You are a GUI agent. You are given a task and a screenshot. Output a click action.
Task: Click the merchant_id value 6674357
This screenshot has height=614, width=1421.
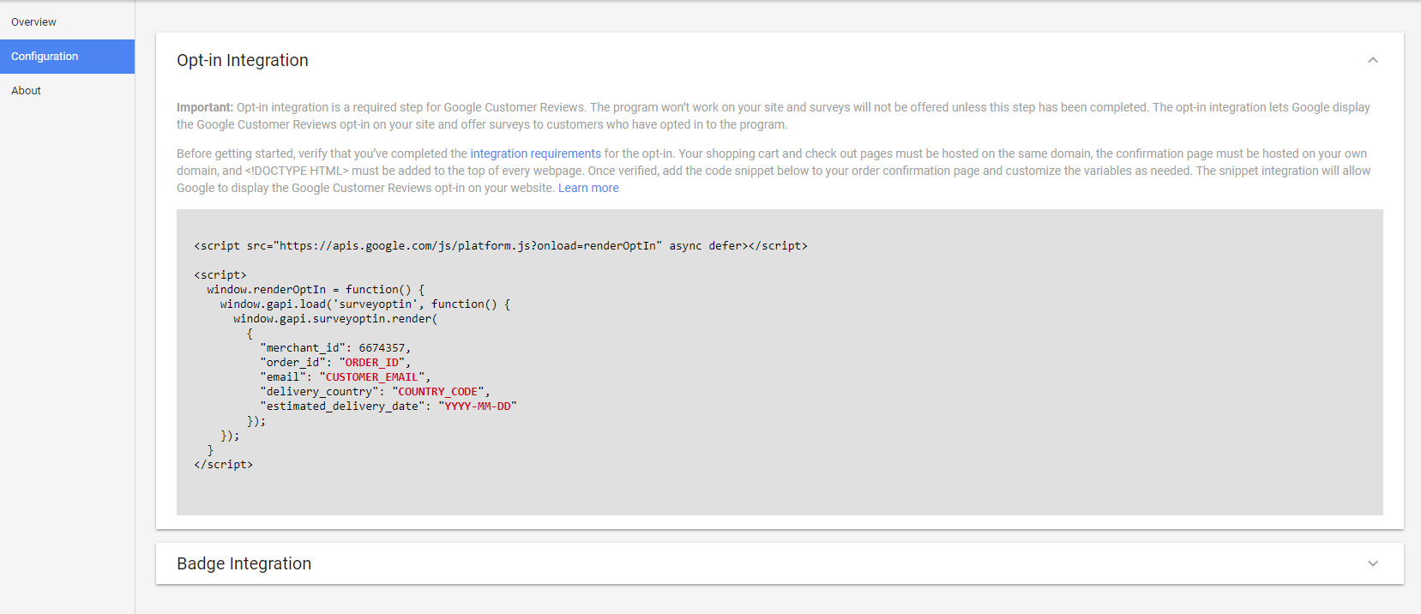click(x=382, y=348)
